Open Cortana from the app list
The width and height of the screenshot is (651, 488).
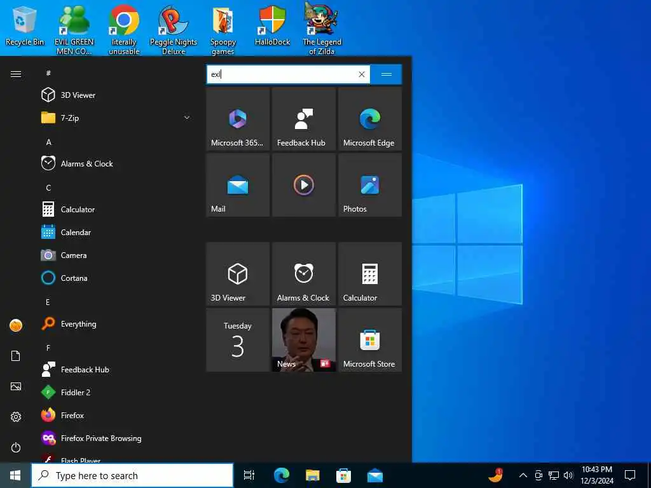(x=116, y=278)
